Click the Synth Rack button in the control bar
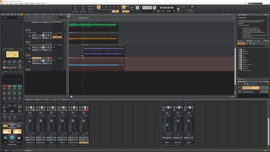 pos(91,9)
